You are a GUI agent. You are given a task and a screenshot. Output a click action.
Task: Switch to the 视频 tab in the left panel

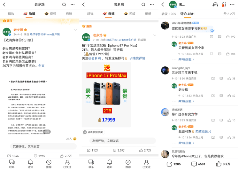pos(50,14)
